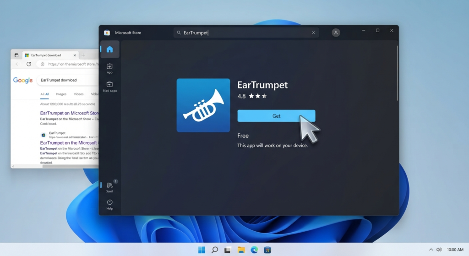
Task: Click the browser horizontal scrollbar
Action: coord(70,166)
